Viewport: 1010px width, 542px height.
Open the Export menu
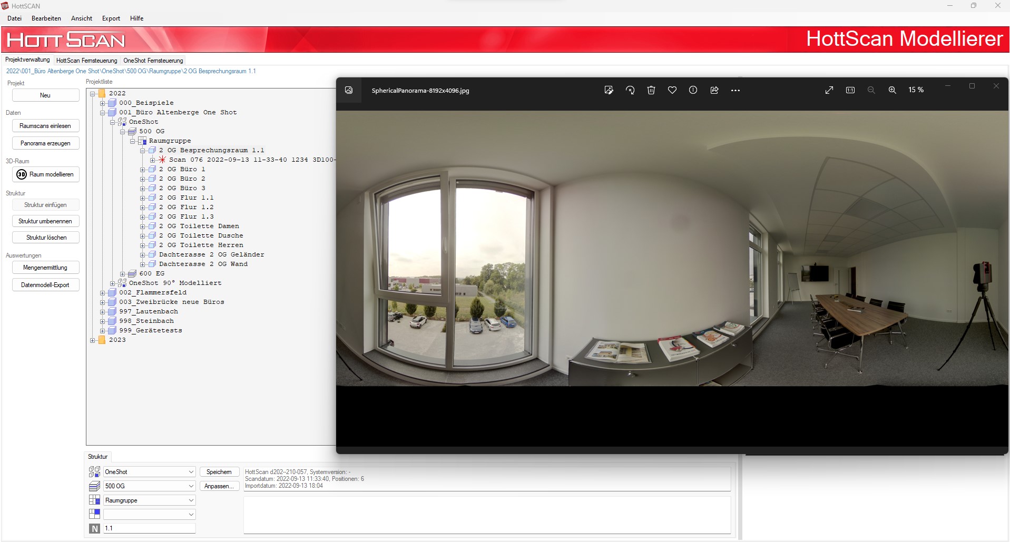(x=111, y=18)
